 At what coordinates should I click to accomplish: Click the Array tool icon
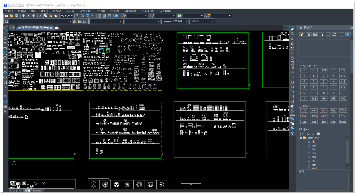[x=292, y=48]
